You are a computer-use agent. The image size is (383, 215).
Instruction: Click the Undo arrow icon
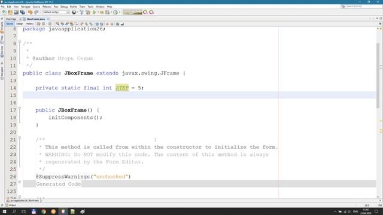tap(30, 12)
